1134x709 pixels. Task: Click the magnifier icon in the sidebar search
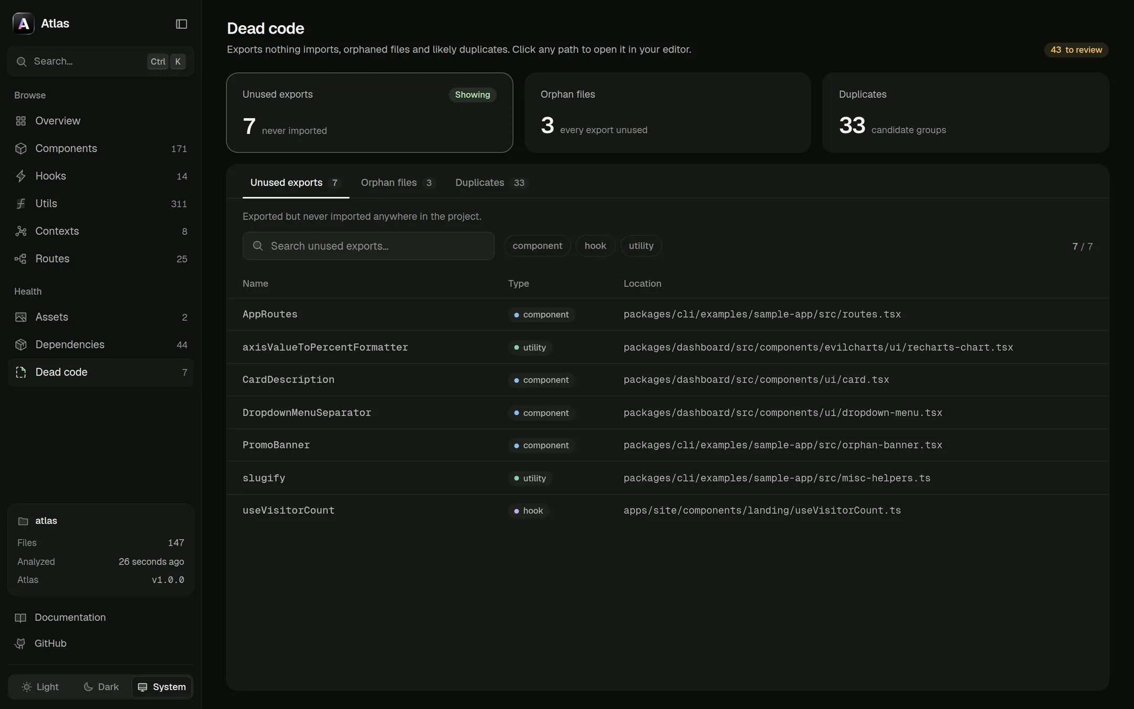[22, 61]
